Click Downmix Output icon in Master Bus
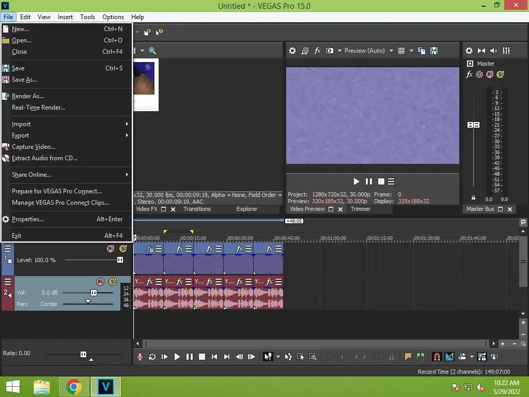The image size is (529, 397). (x=481, y=51)
